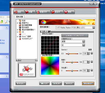The height and width of the screenshot is (93, 105).
Task: Reset Gamma using icon beside 1.00 box
Action: click(92, 53)
